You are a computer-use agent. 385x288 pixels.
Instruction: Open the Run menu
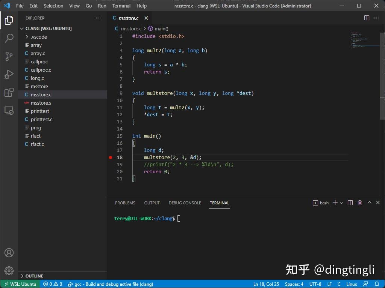tap(102, 6)
